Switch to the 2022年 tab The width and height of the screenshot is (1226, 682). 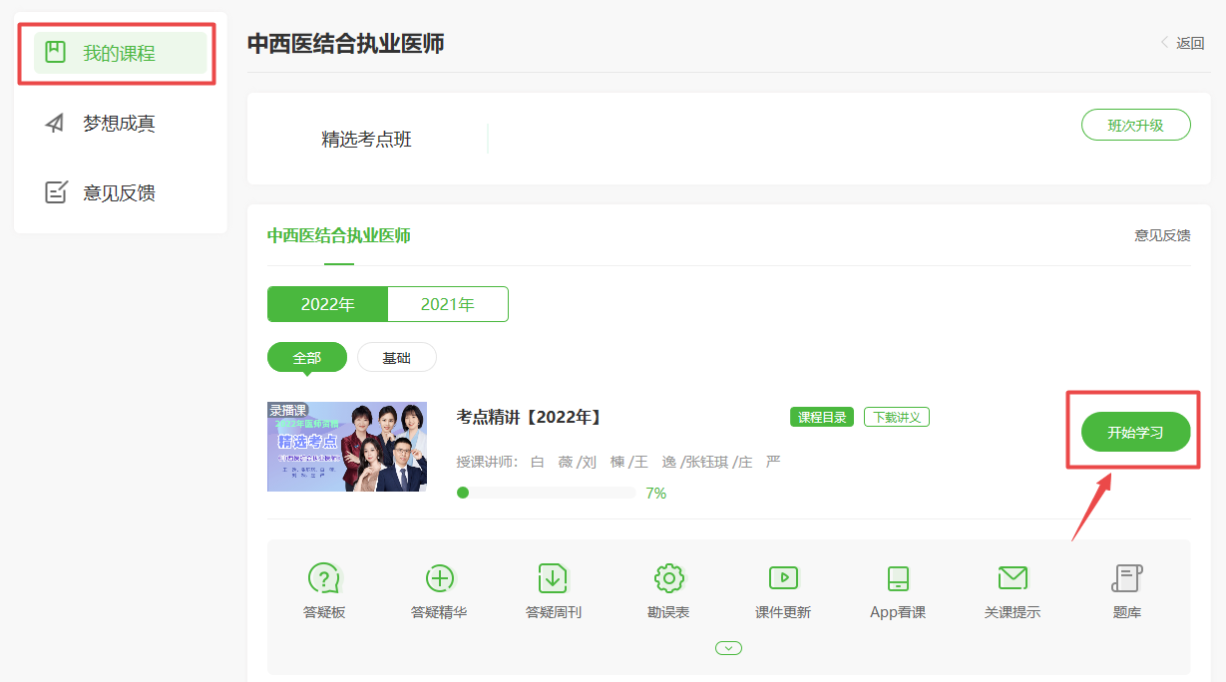327,304
